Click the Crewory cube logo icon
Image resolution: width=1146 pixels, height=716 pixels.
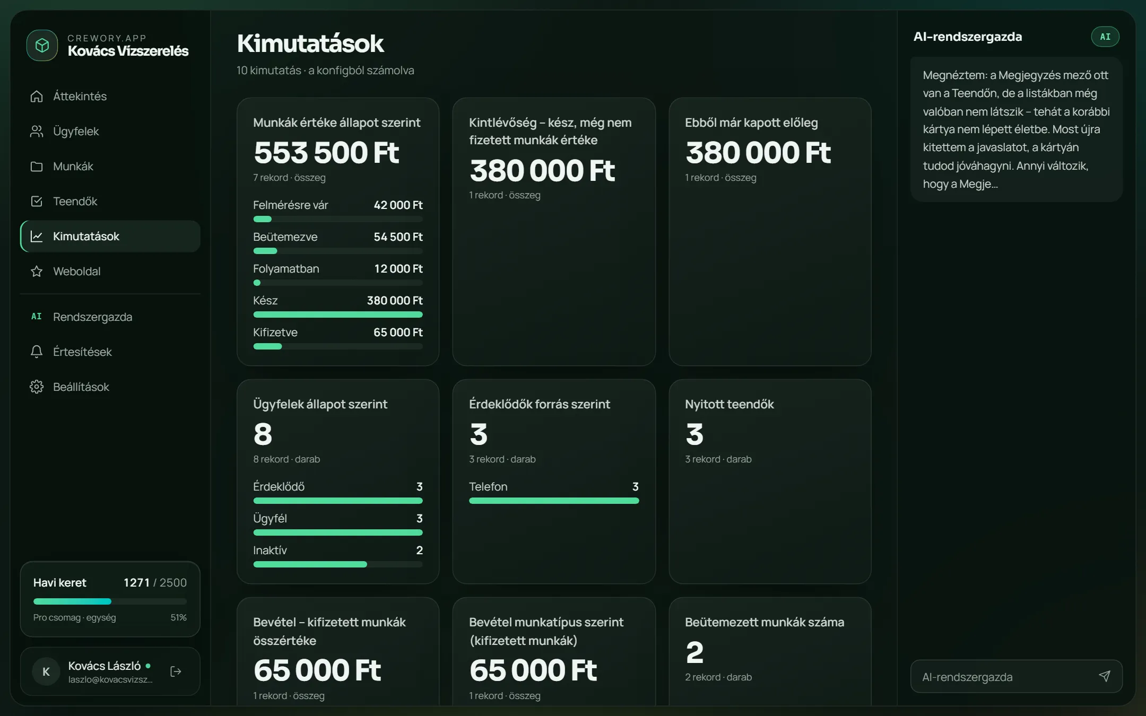click(x=42, y=45)
